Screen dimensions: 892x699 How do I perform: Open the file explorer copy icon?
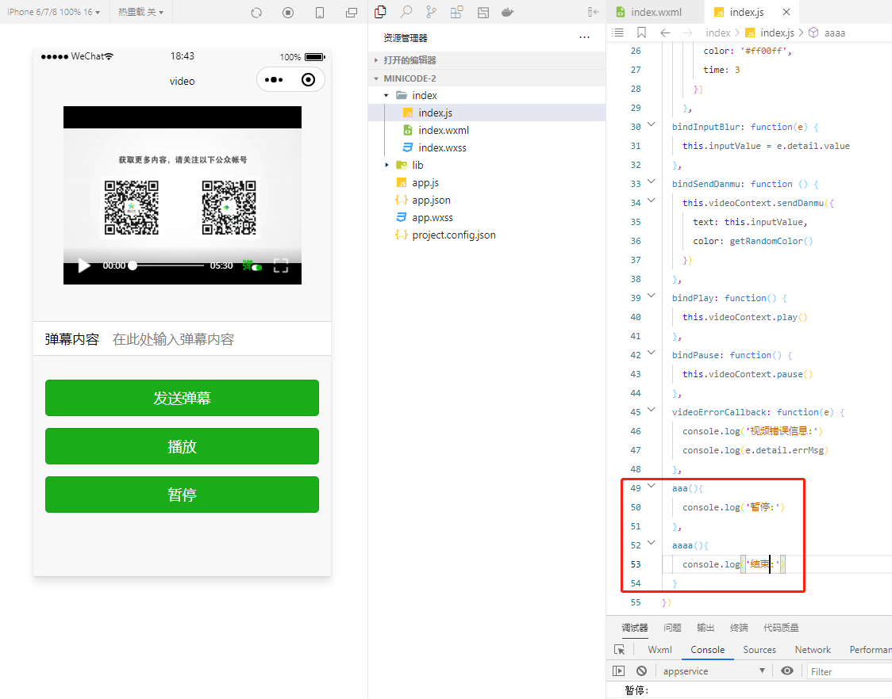[381, 11]
